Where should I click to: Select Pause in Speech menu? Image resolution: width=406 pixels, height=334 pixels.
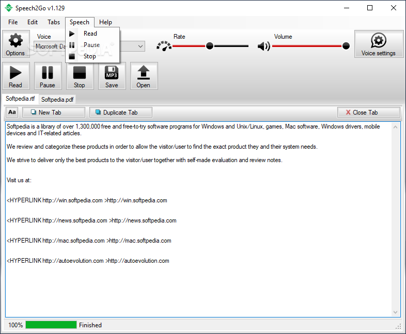[92, 45]
